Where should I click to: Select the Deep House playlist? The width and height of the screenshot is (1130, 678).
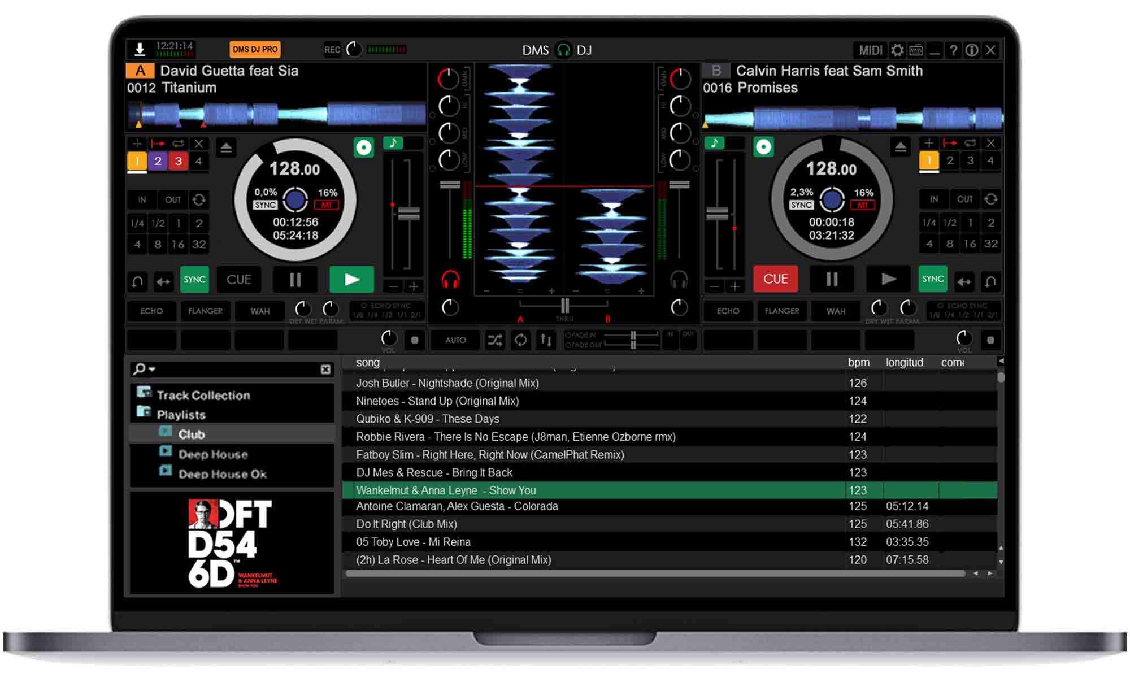click(x=213, y=454)
